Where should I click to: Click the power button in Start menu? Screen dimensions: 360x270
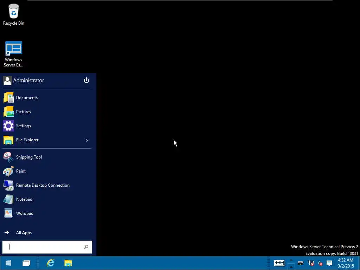[86, 81]
